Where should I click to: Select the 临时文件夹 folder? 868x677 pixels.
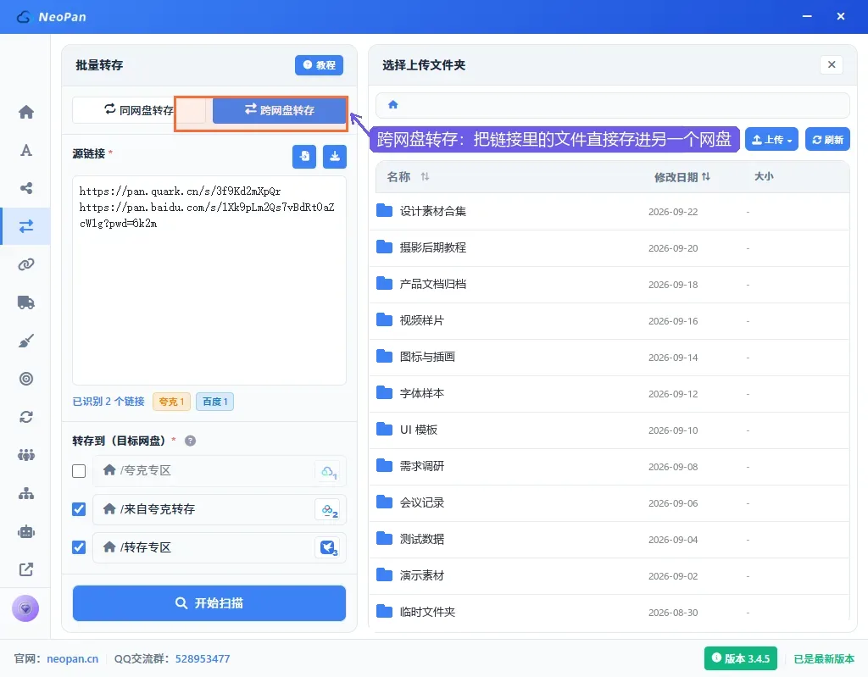[609, 613]
